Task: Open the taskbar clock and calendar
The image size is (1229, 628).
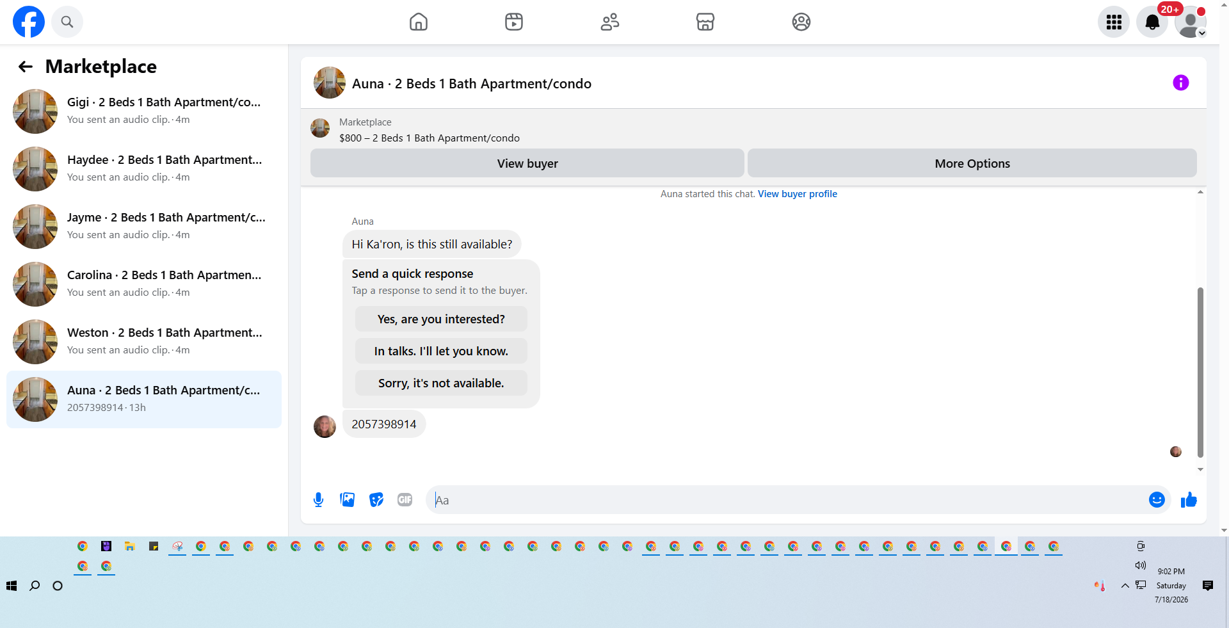Action: click(x=1171, y=586)
